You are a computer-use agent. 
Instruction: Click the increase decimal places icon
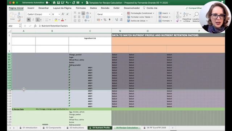tap(116, 20)
